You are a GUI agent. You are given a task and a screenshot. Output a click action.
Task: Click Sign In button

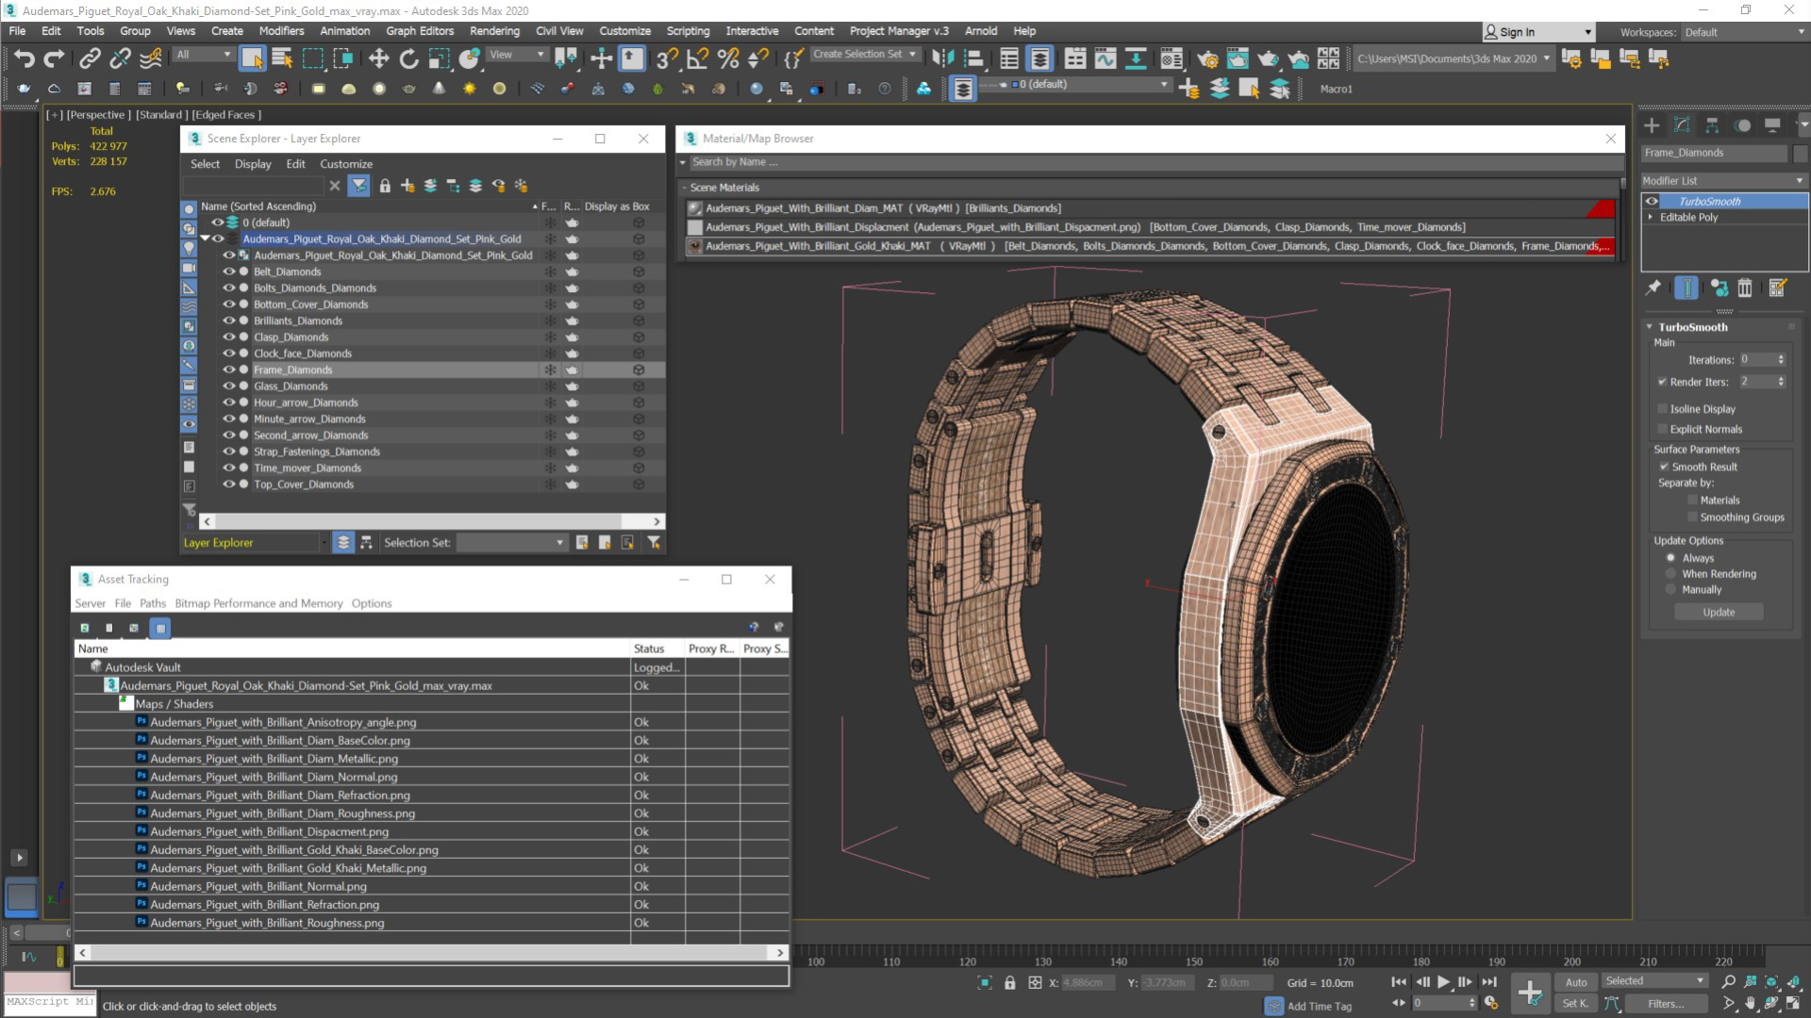click(x=1537, y=32)
